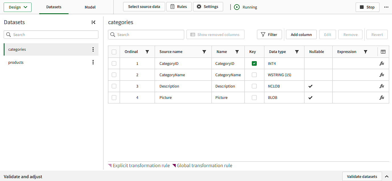Open the Design dropdown
392x181 pixels.
coord(18,7)
